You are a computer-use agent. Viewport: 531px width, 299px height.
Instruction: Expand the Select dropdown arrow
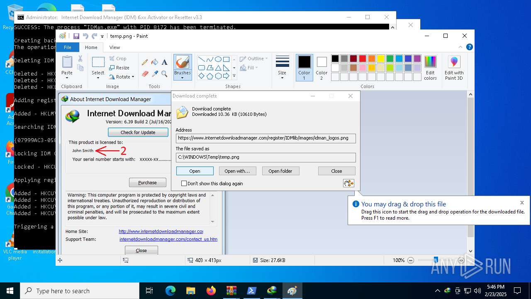[x=98, y=78]
